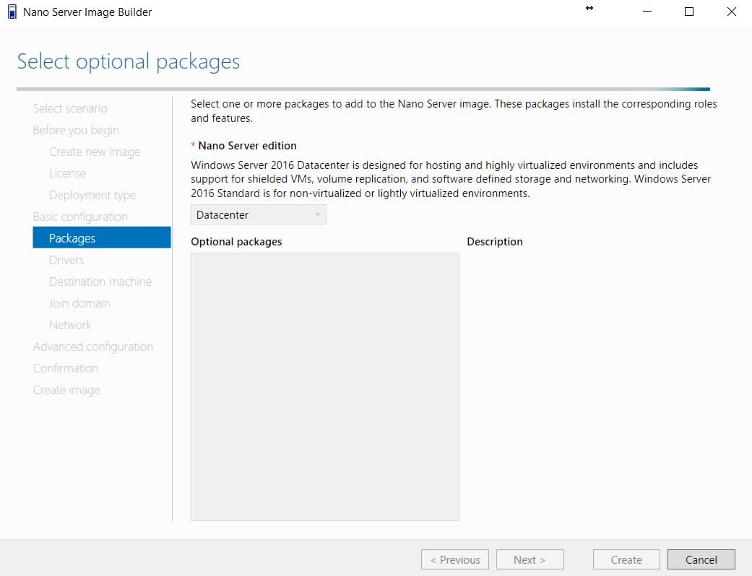This screenshot has height=576, width=752.
Task: Select the Join domain step
Action: pyautogui.click(x=79, y=303)
